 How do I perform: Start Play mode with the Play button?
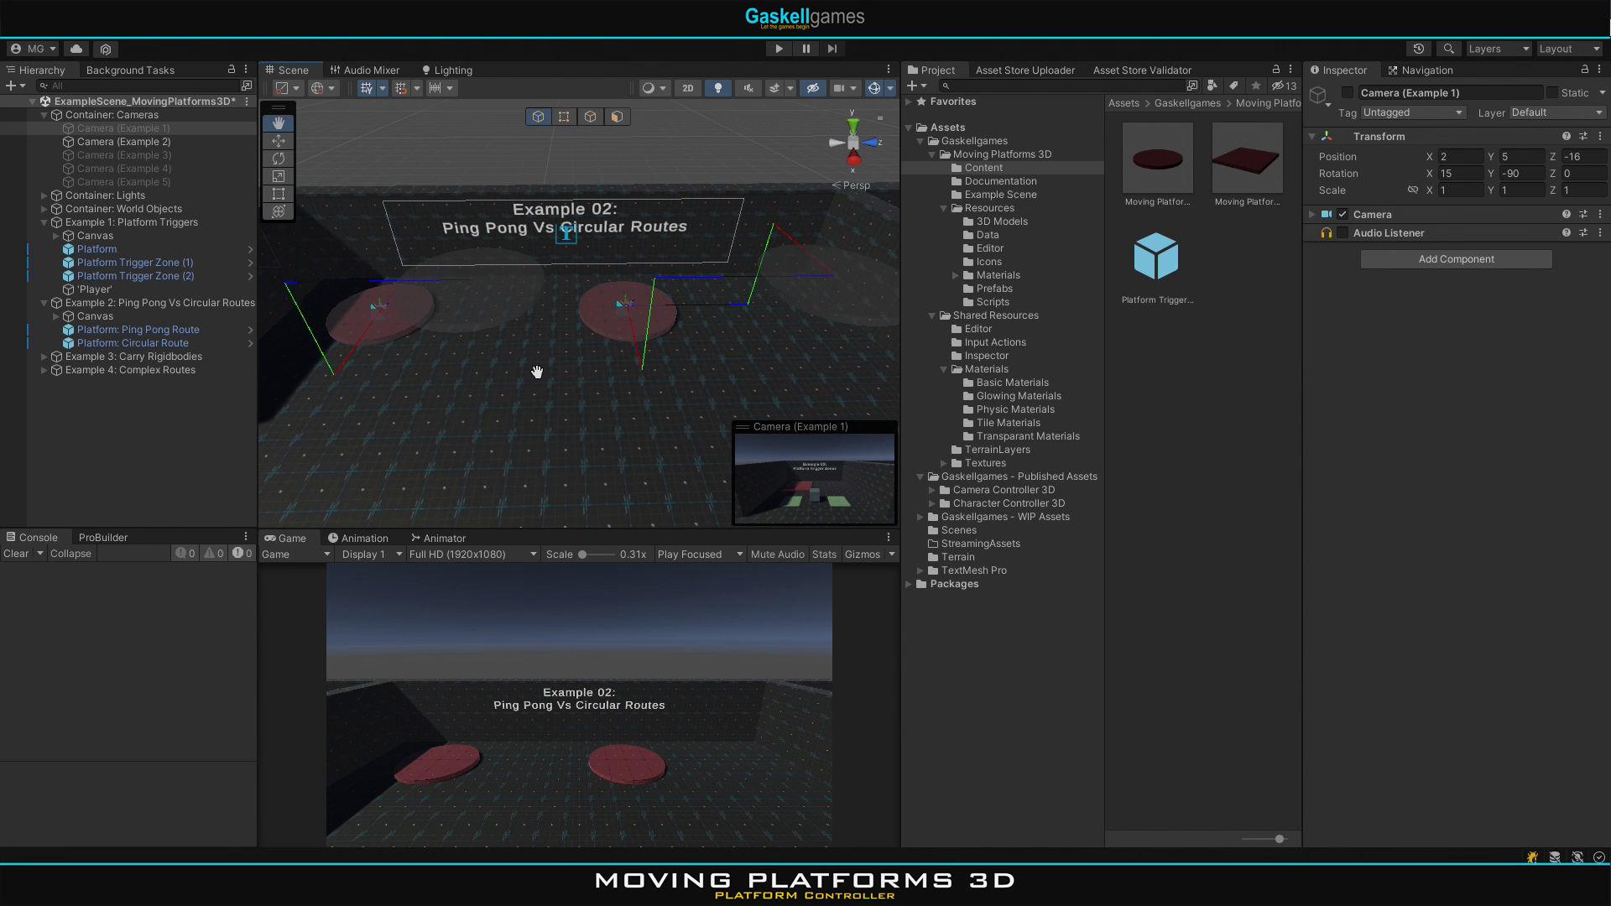tap(779, 49)
